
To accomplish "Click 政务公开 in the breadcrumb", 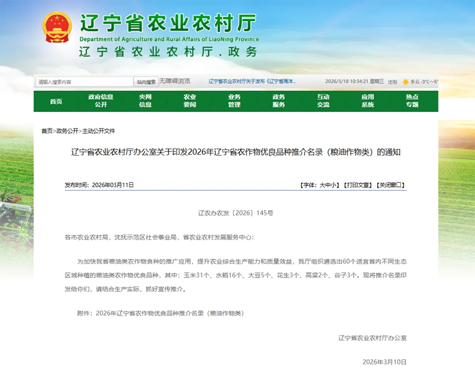I will point(67,131).
